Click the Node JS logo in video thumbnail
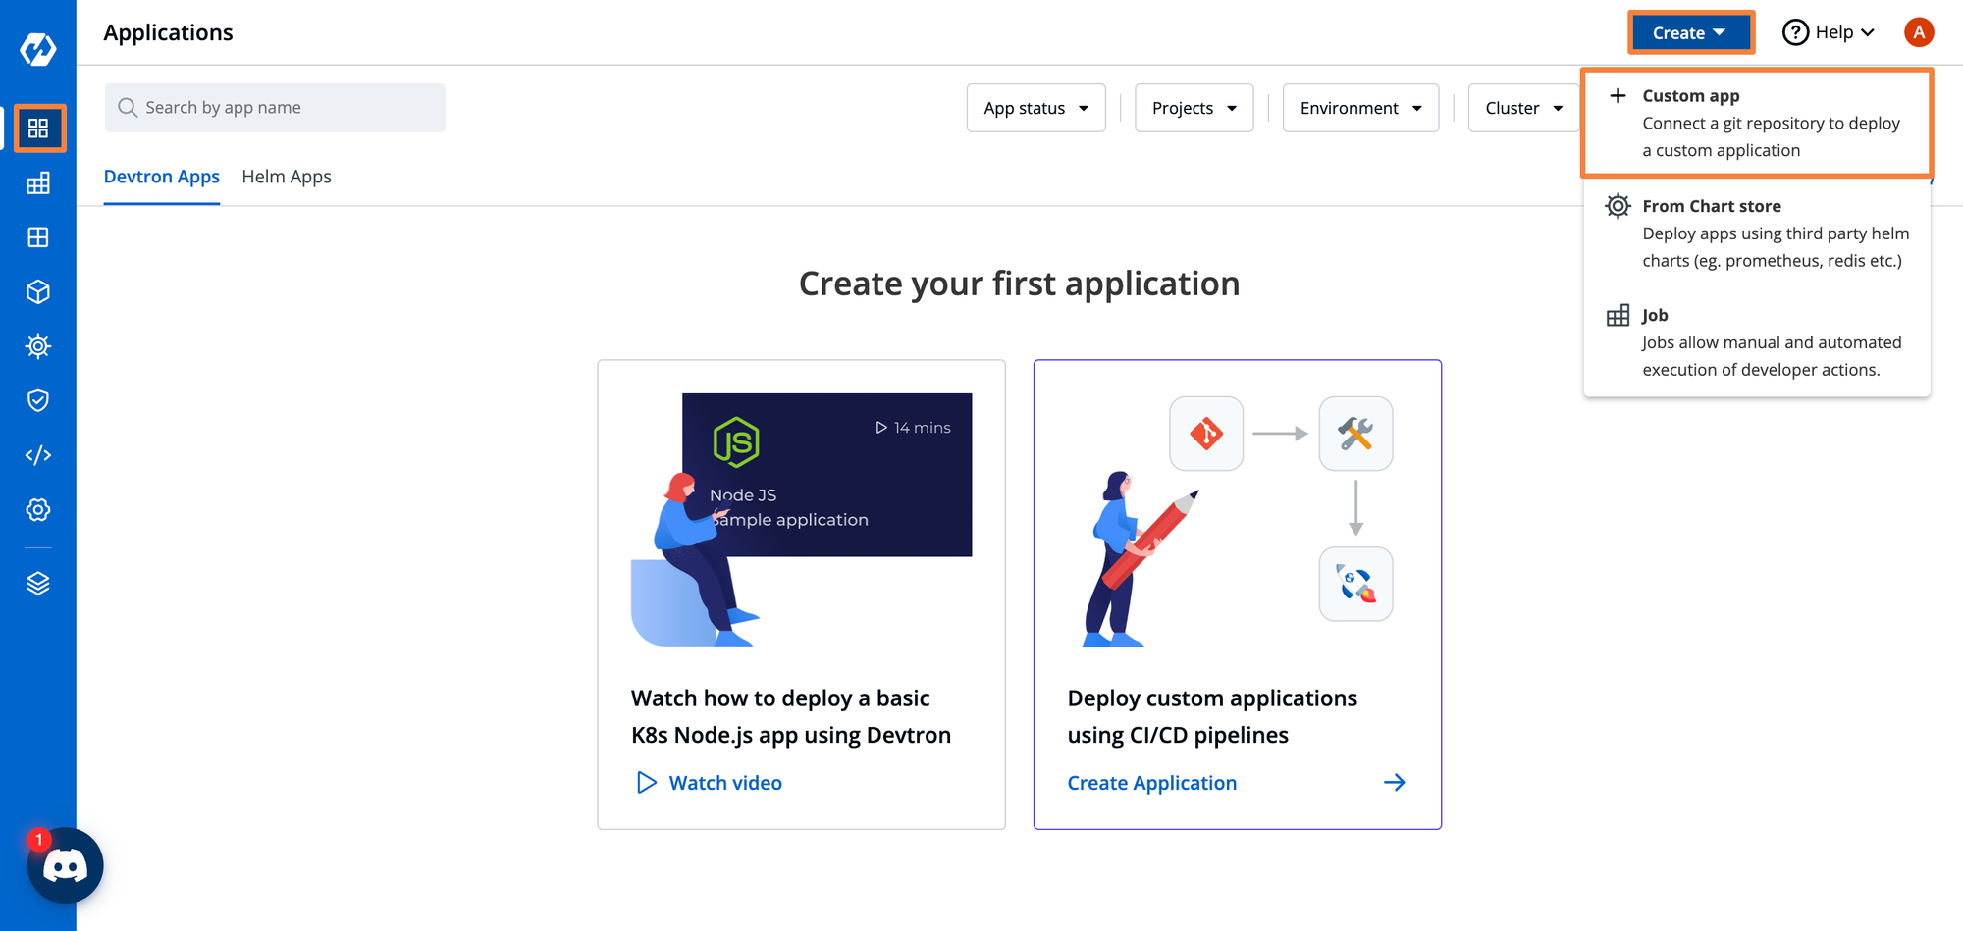1963x931 pixels. click(736, 441)
